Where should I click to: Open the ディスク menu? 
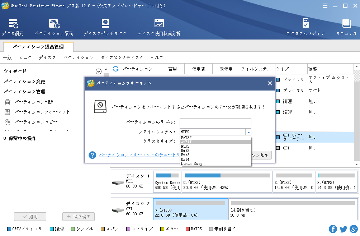coord(47,57)
